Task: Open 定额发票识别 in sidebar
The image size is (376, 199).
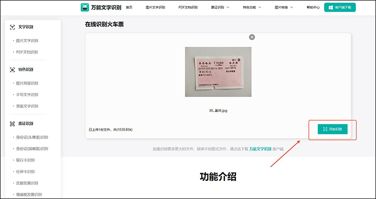Action: tap(27, 183)
